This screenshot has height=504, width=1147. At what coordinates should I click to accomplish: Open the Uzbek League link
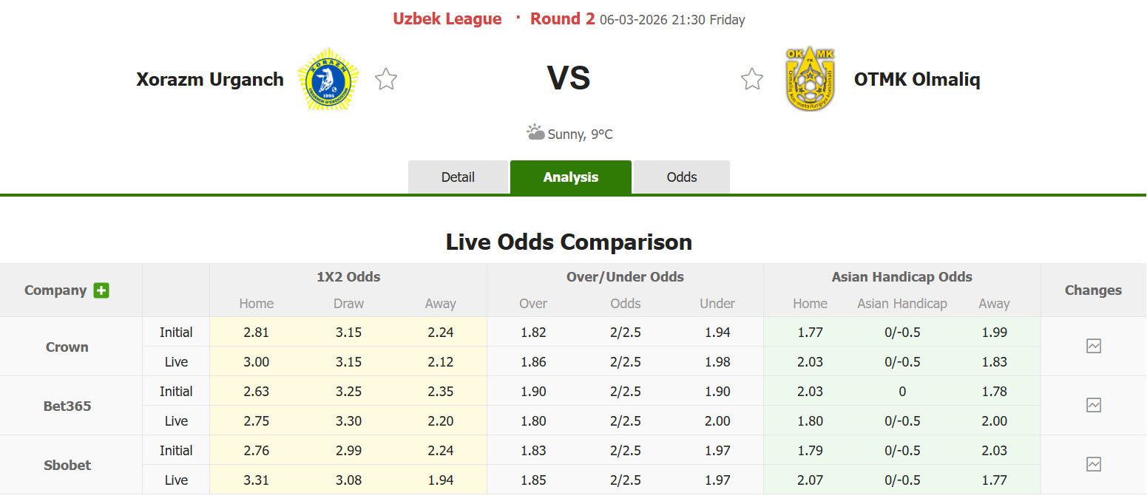click(x=447, y=19)
